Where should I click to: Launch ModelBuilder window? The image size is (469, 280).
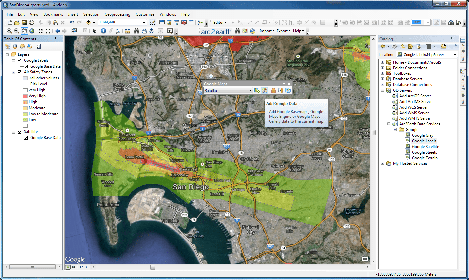(200, 23)
